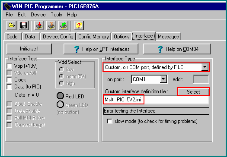Select the norm (5V) Vdd radio button
Viewport: 227px width, 157px height.
click(61, 76)
